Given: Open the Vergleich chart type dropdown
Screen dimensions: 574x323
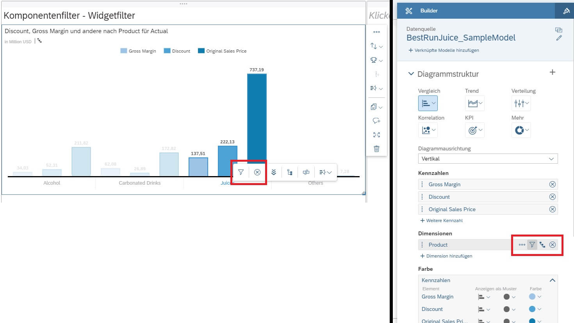Looking at the screenshot, I should point(428,103).
